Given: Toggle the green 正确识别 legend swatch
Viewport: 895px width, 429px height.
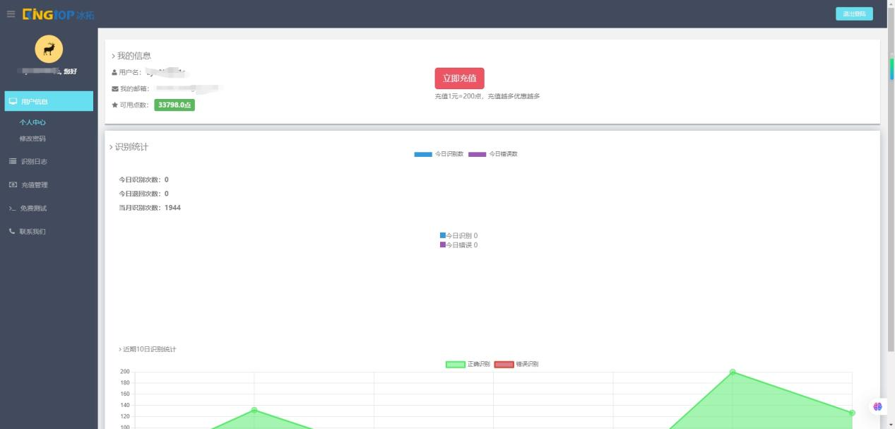Looking at the screenshot, I should tap(456, 365).
